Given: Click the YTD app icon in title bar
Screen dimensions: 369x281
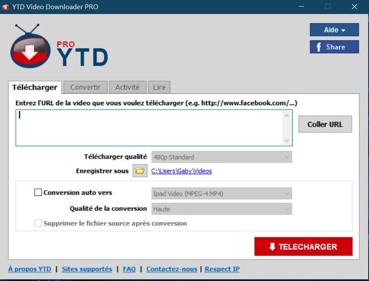Looking at the screenshot, I should 6,7.
